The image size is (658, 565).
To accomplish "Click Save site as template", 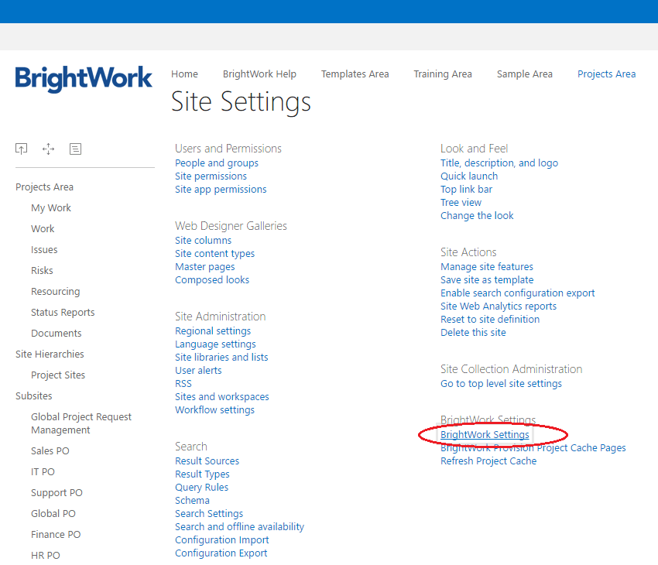I will (x=487, y=279).
